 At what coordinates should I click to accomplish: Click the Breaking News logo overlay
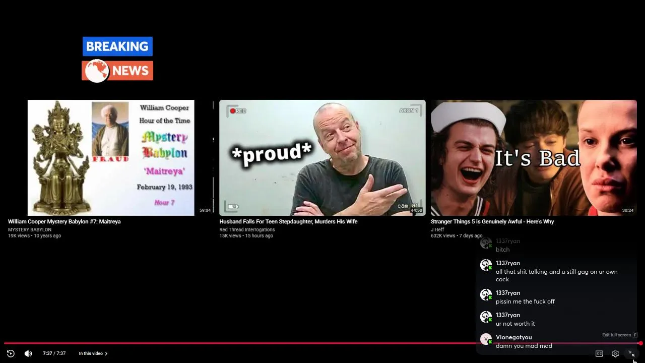[x=117, y=58]
